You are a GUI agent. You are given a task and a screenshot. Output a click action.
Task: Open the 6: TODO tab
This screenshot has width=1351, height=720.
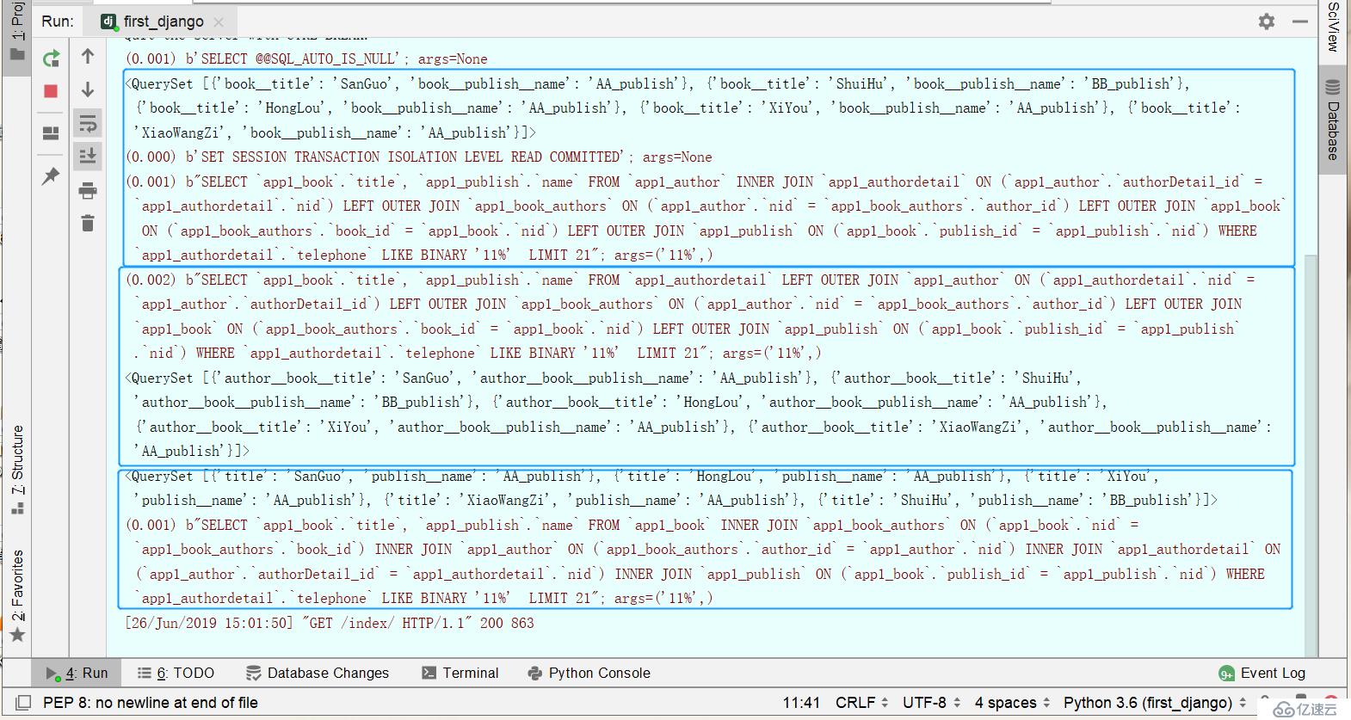point(176,673)
